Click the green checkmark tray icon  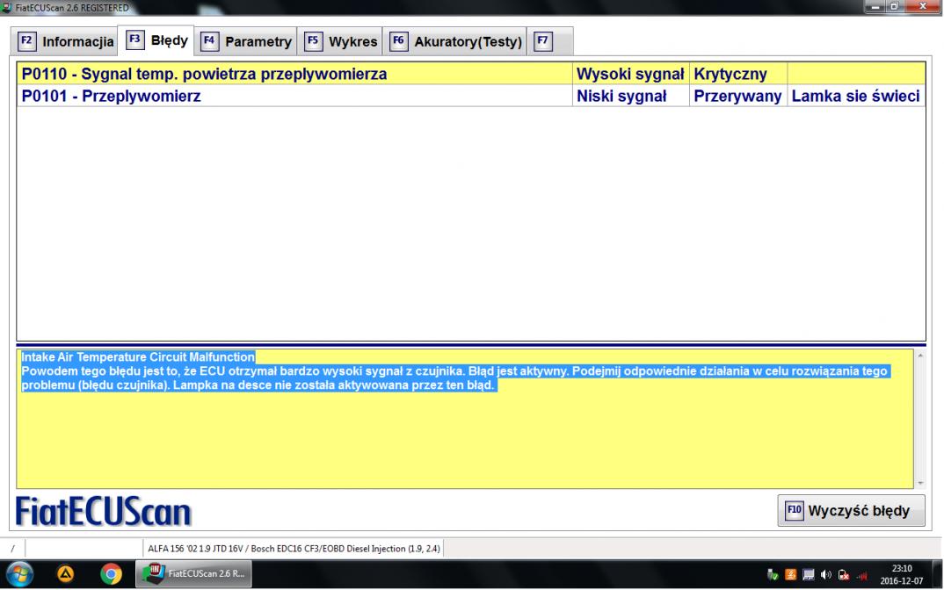point(773,575)
